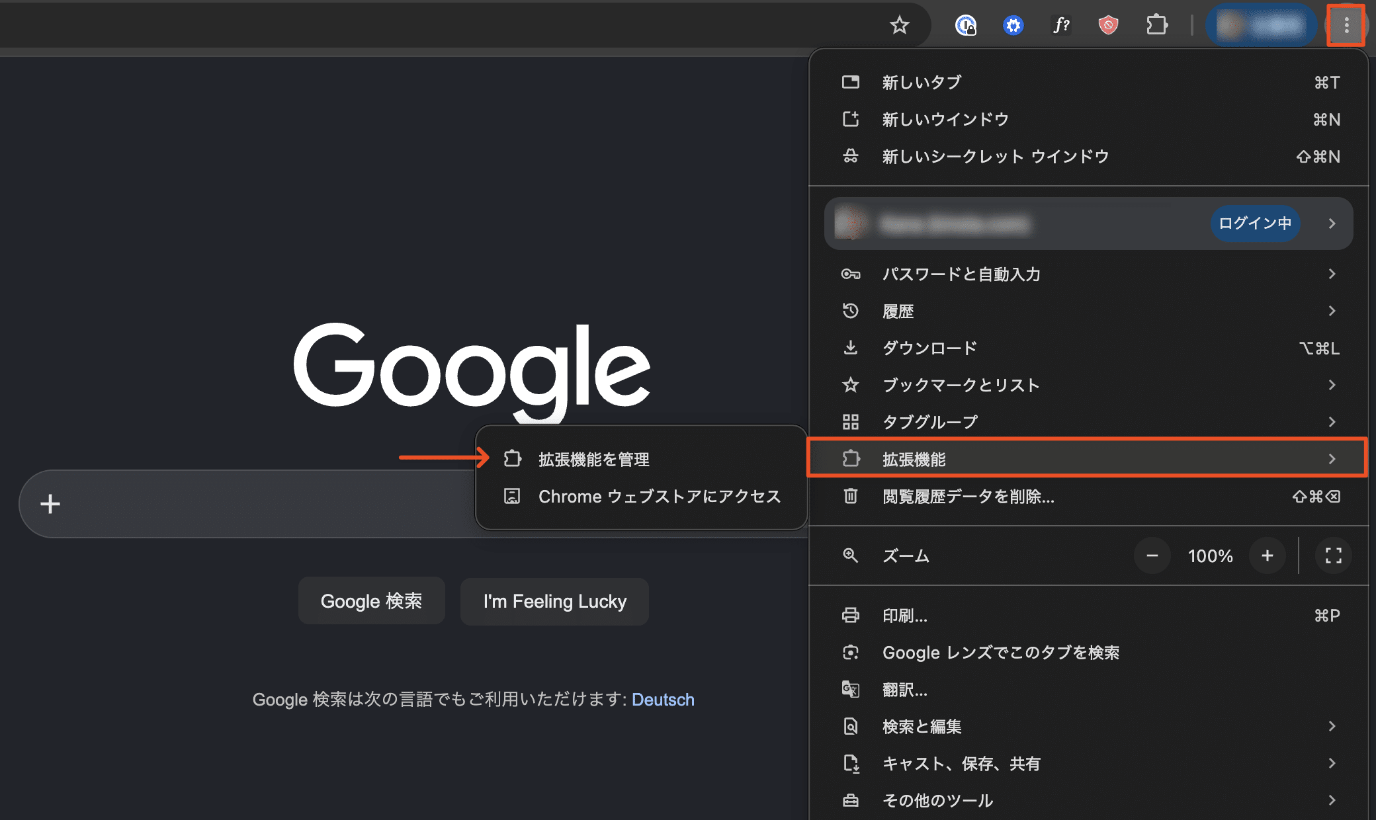The height and width of the screenshot is (820, 1376).
Task: Click the incognito icon beside 新しいシークレット ウインドウ
Action: click(851, 157)
